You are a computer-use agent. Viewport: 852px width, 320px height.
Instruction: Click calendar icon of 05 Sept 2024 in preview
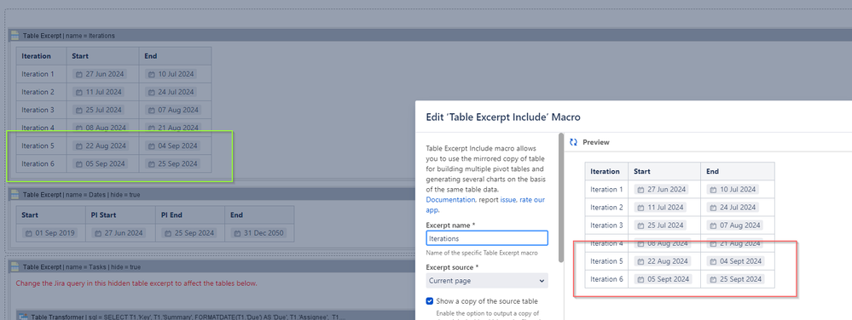tap(640, 279)
